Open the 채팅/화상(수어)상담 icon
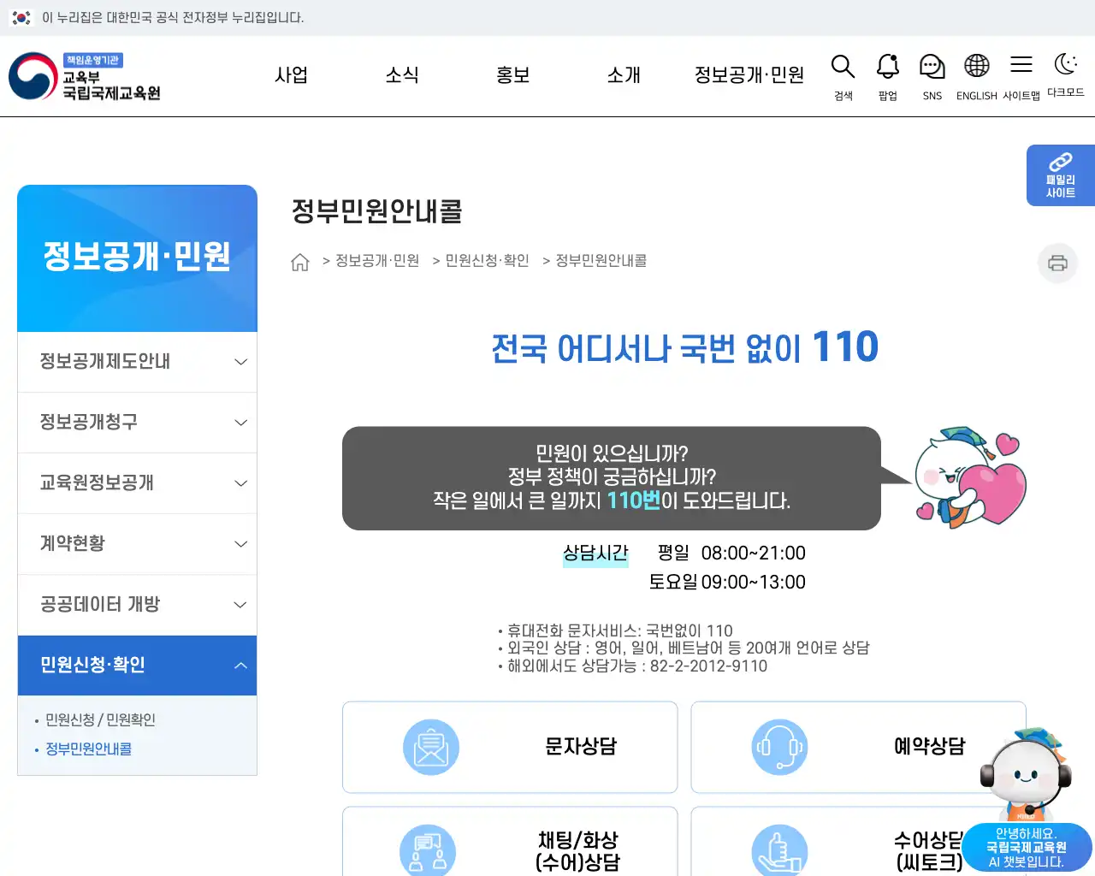Screen dimensions: 1095x876 [428, 850]
